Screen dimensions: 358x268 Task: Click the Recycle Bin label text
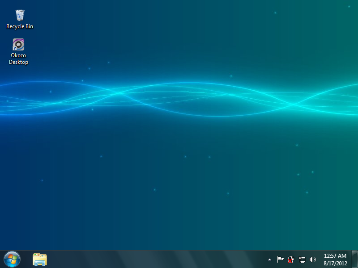click(x=20, y=26)
